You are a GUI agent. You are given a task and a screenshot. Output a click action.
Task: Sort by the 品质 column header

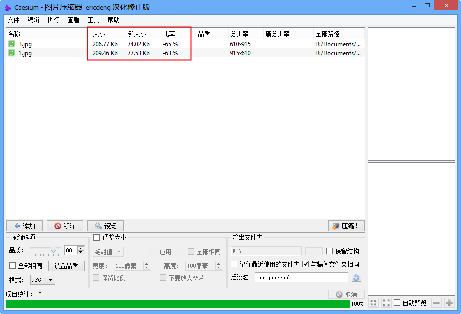pos(212,34)
